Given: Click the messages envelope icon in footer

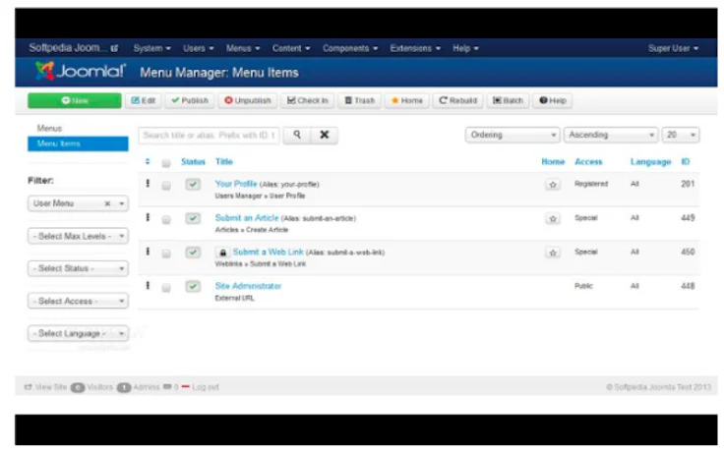Looking at the screenshot, I should pos(167,386).
